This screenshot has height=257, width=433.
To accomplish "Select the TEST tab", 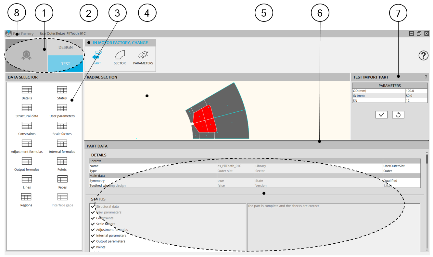I will click(x=66, y=64).
